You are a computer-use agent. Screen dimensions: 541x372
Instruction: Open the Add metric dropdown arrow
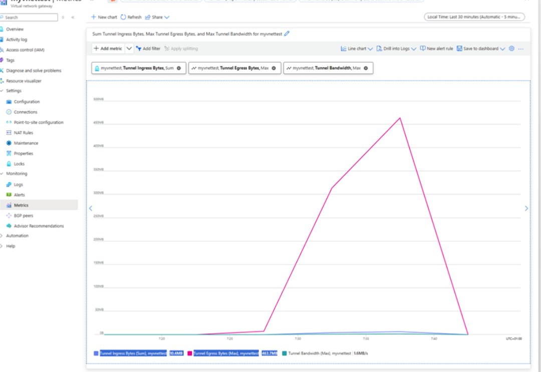[x=129, y=49]
